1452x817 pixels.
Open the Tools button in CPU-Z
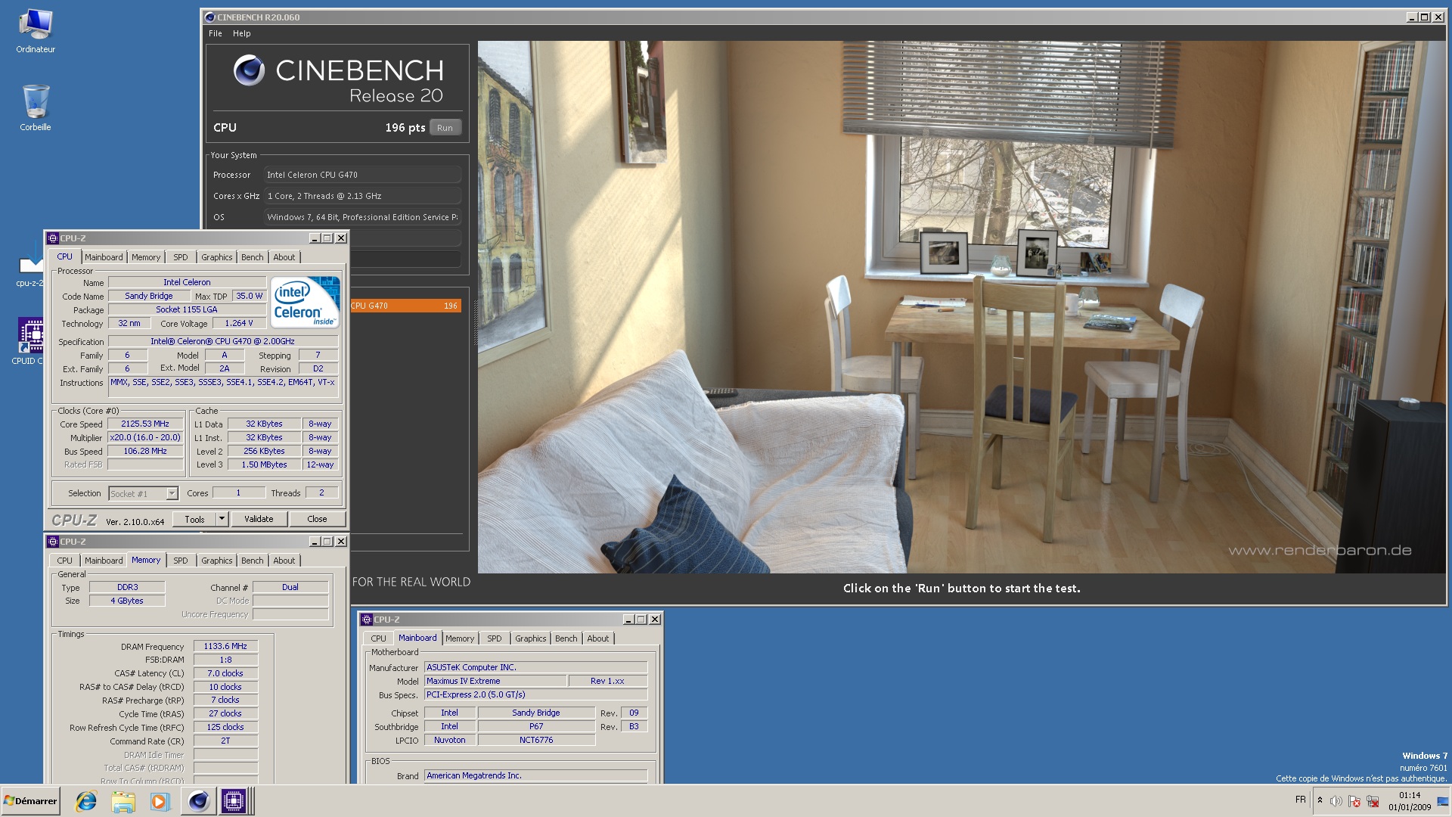[x=194, y=519]
